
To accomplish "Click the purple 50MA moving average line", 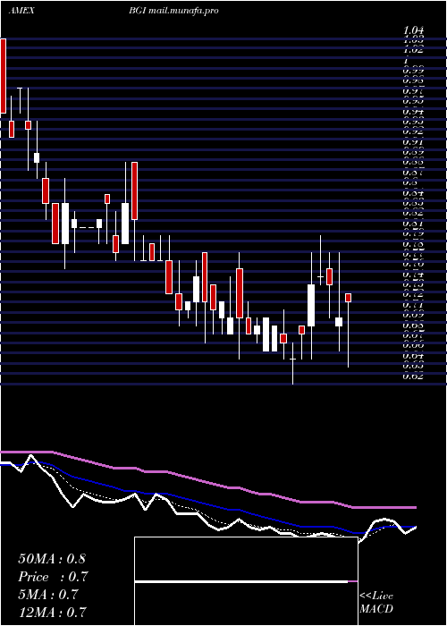I will tap(207, 482).
